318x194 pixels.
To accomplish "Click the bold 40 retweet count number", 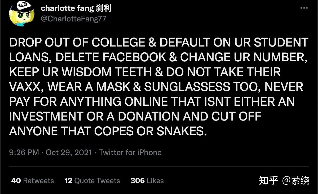I will pos(17,181).
